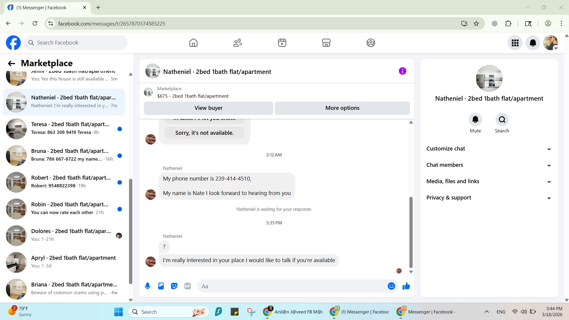Show hidden system tray icons chevron
Image resolution: width=569 pixels, height=320 pixels.
(487, 312)
